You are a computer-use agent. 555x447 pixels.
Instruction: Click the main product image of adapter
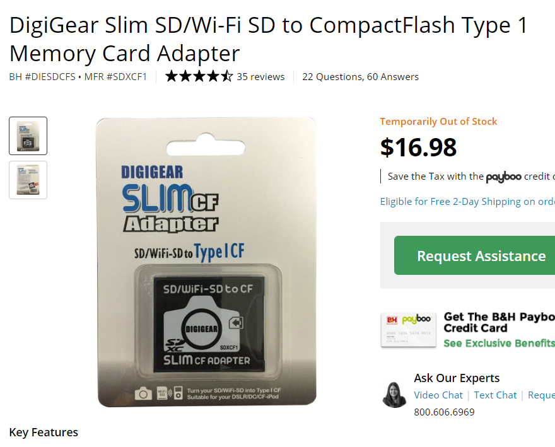click(x=207, y=262)
